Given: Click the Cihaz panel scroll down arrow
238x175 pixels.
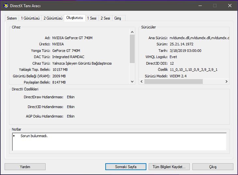Looking at the screenshot, I should point(132,82).
